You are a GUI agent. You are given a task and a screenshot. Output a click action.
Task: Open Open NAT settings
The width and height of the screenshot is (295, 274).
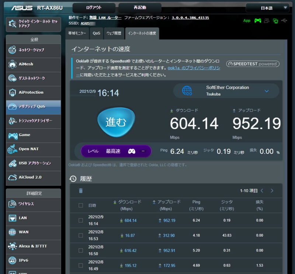coord(33,149)
